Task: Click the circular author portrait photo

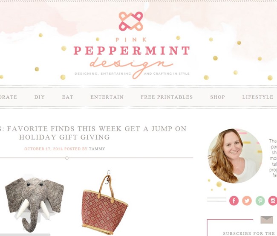Action: point(235,156)
